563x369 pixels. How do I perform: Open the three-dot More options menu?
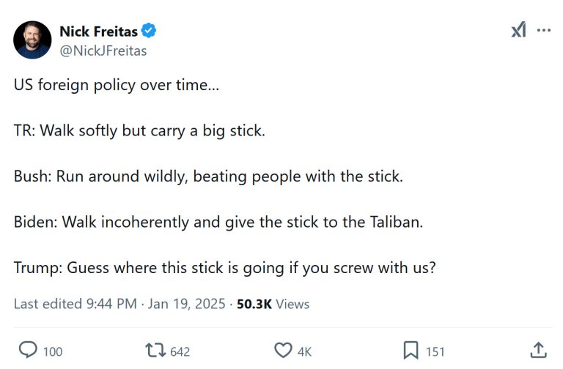[543, 30]
